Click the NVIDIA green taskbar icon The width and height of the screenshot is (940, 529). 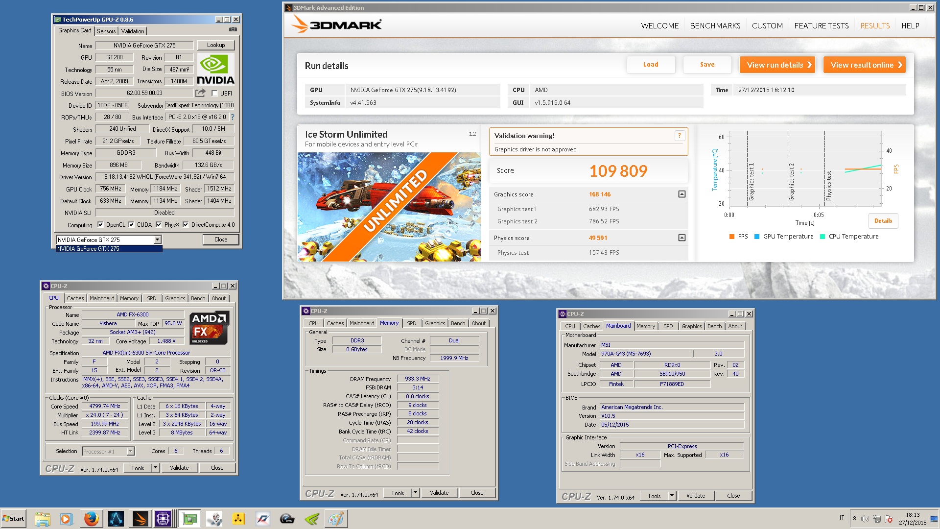pos(312,519)
